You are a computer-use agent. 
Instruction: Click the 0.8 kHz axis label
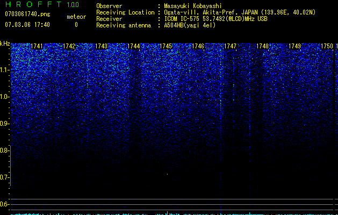(4, 150)
